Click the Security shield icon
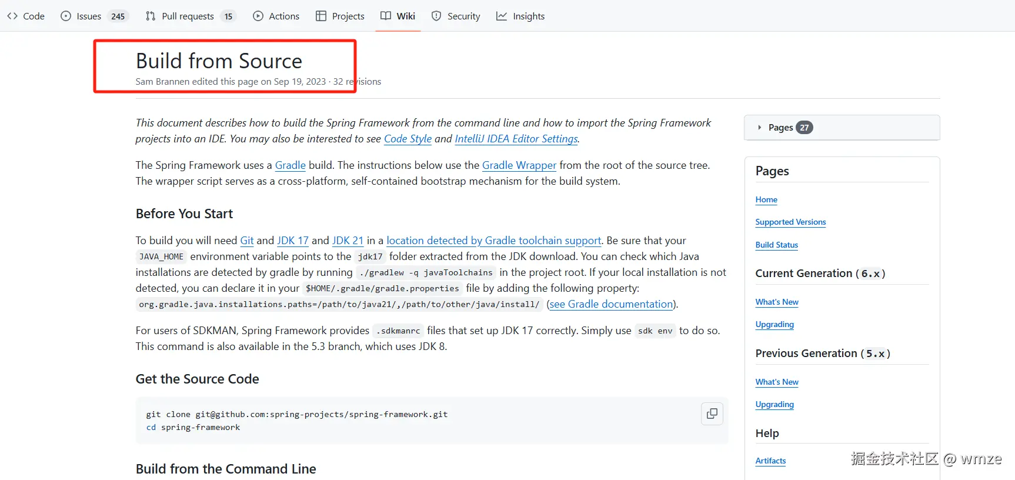 (x=436, y=16)
